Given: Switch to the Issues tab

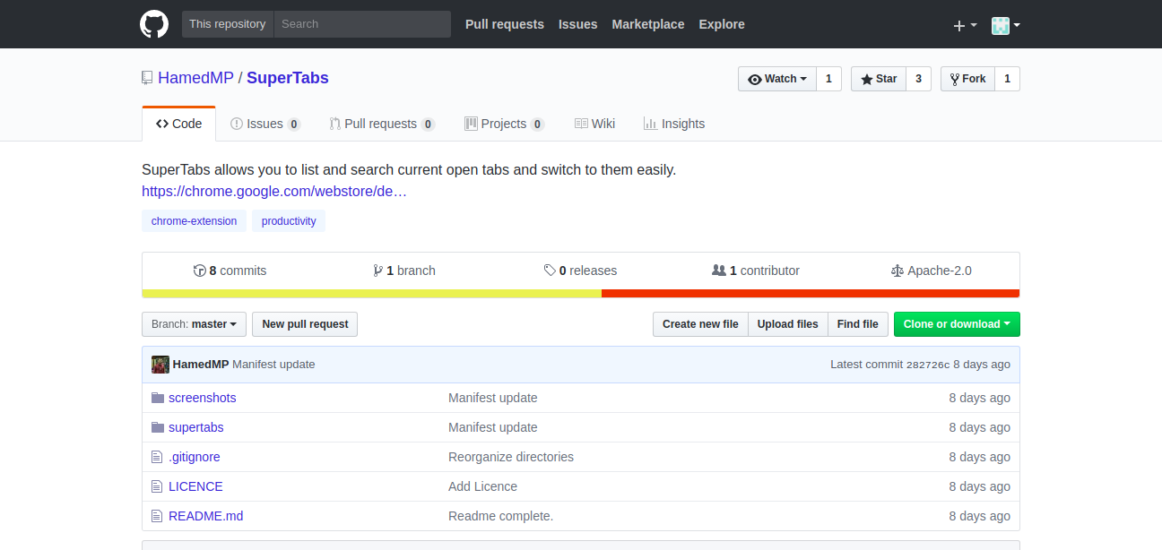Looking at the screenshot, I should coord(265,124).
